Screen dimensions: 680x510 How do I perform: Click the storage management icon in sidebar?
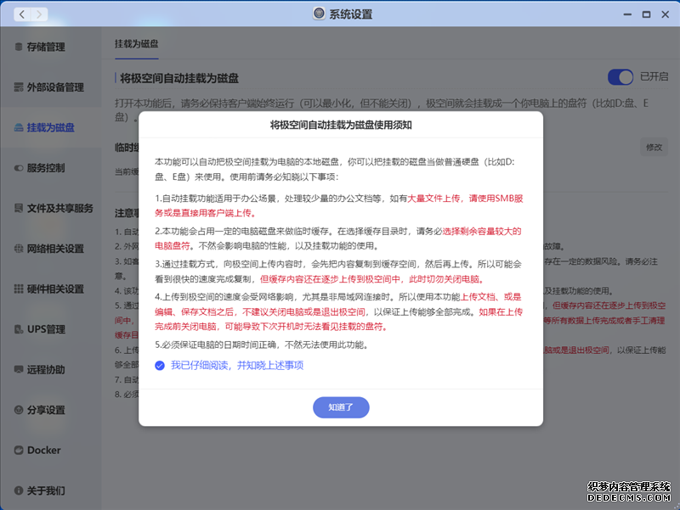point(19,47)
